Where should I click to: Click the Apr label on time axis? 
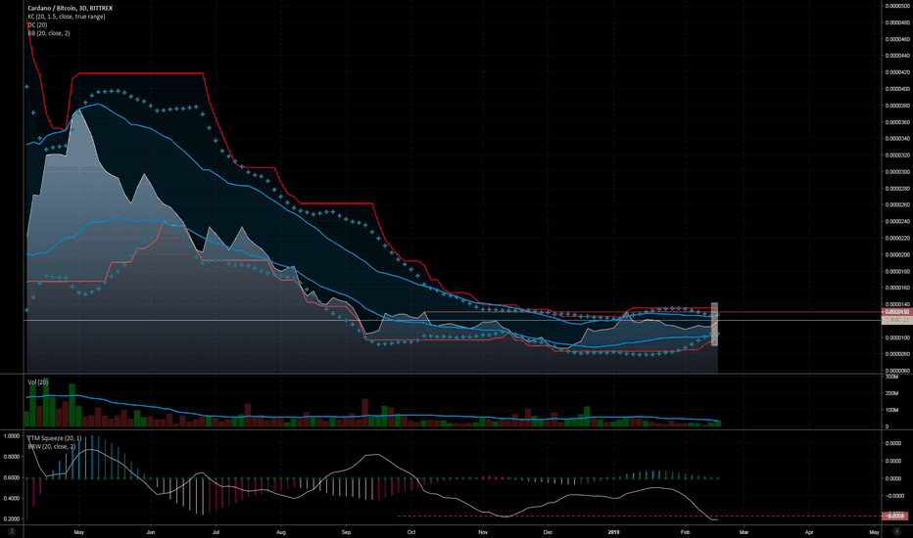pyautogui.click(x=809, y=532)
